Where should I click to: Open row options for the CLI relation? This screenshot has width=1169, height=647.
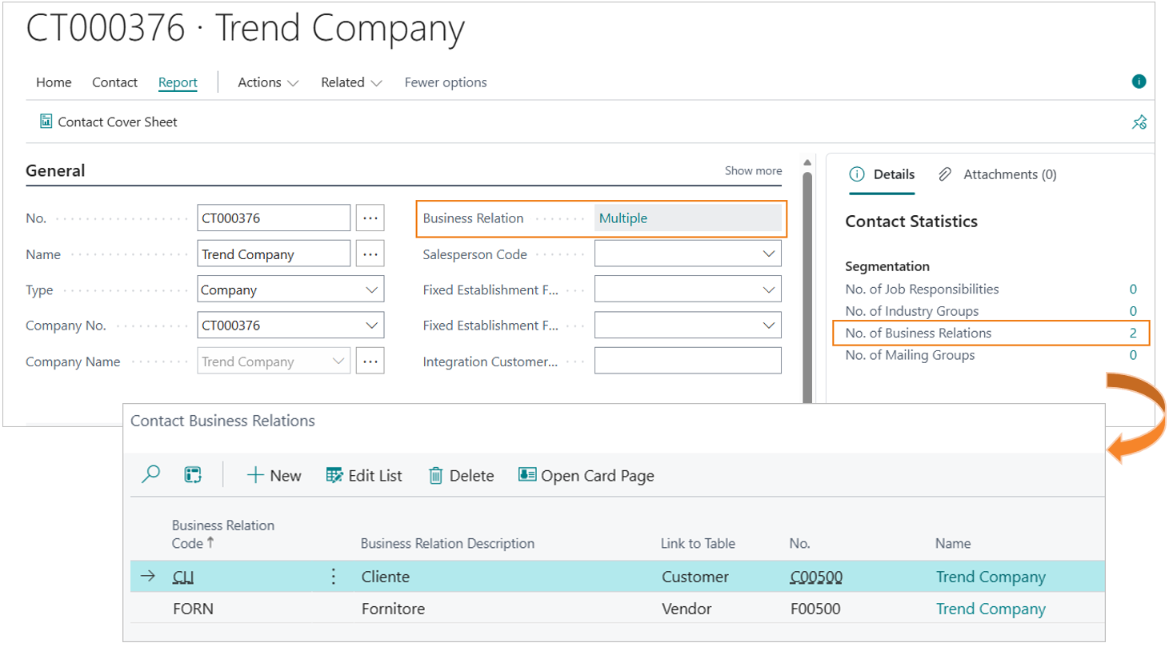(334, 577)
